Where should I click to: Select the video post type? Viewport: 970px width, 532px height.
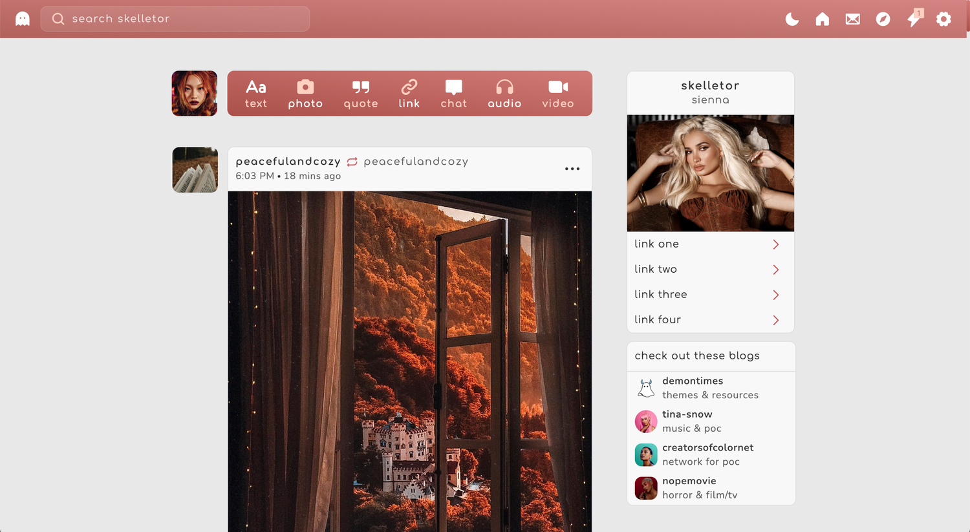[557, 94]
